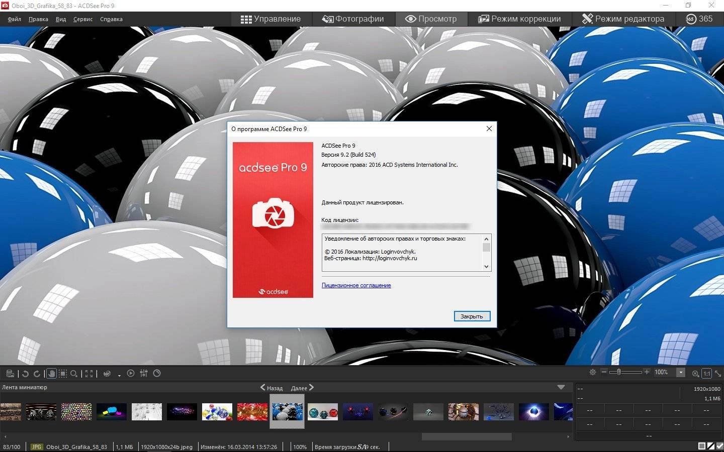Open the 365 mode button
This screenshot has width=724, height=452.
(x=699, y=19)
